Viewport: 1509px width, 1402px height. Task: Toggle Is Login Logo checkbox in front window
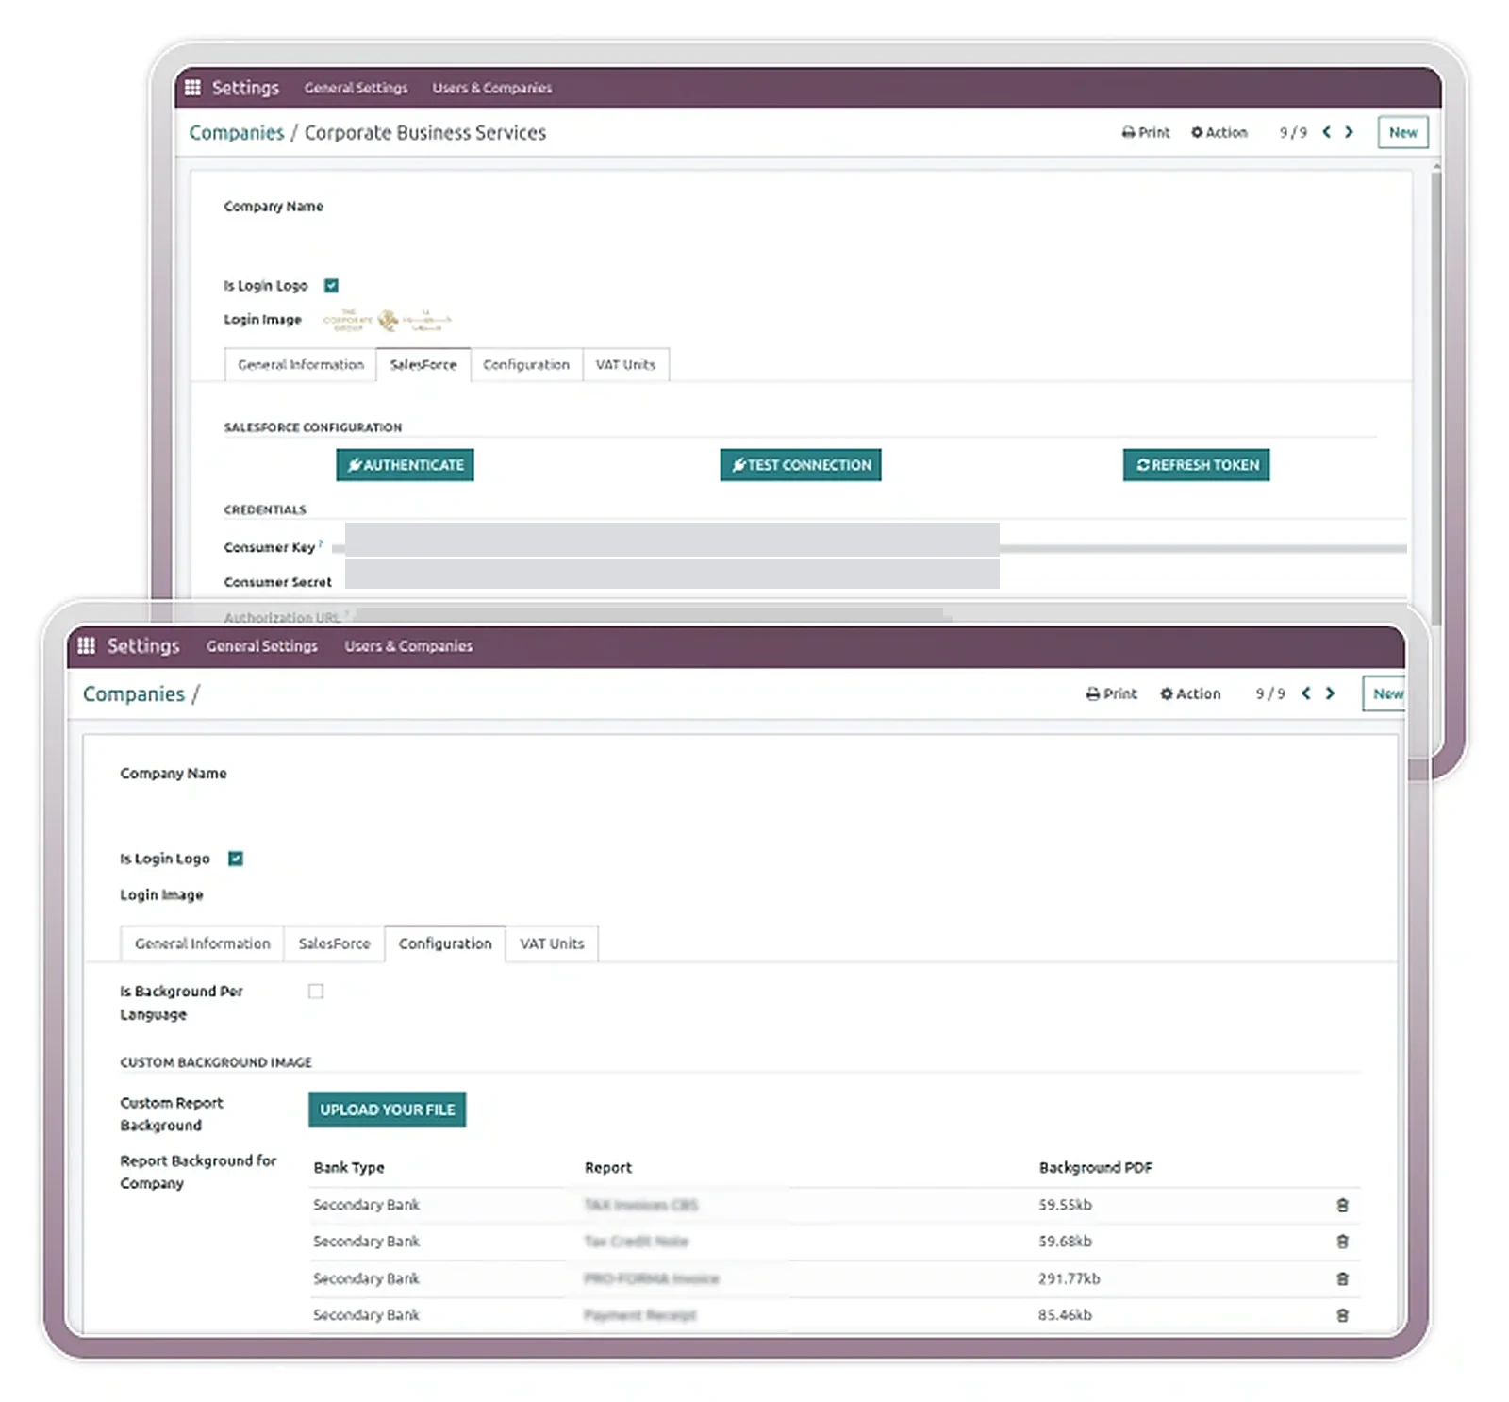(x=236, y=859)
